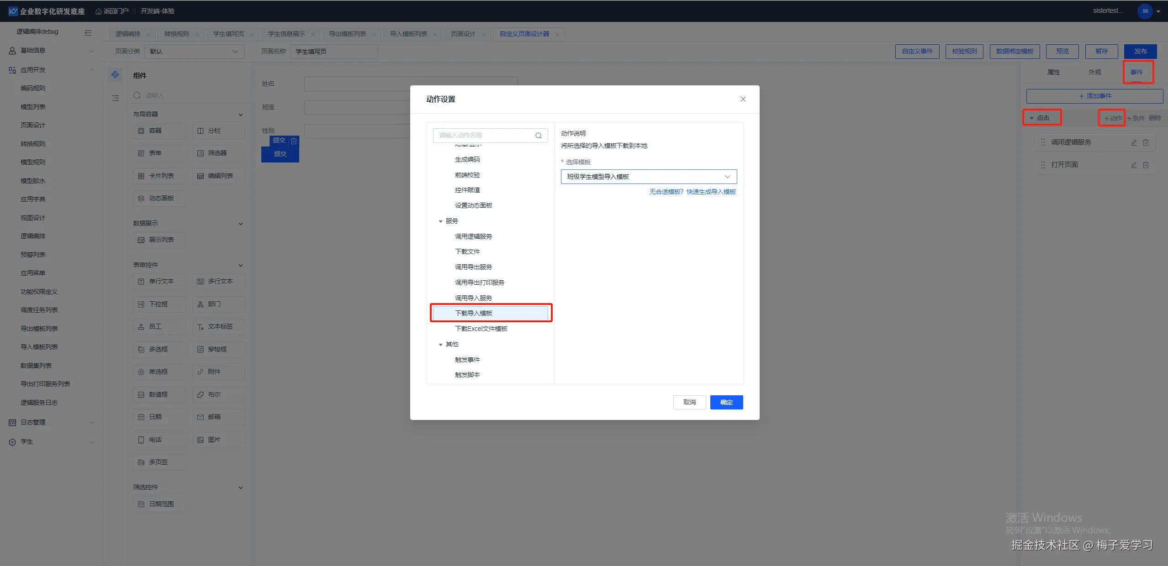Select 下载Excel文件模板 action in list
The image size is (1168, 566).
[481, 329]
